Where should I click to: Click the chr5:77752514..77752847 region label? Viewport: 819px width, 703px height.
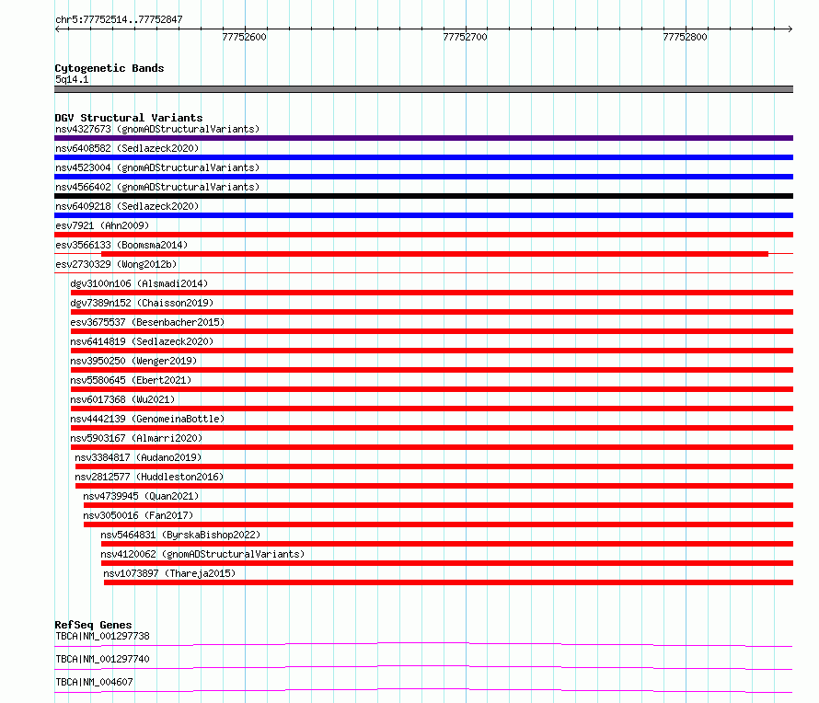tap(119, 19)
